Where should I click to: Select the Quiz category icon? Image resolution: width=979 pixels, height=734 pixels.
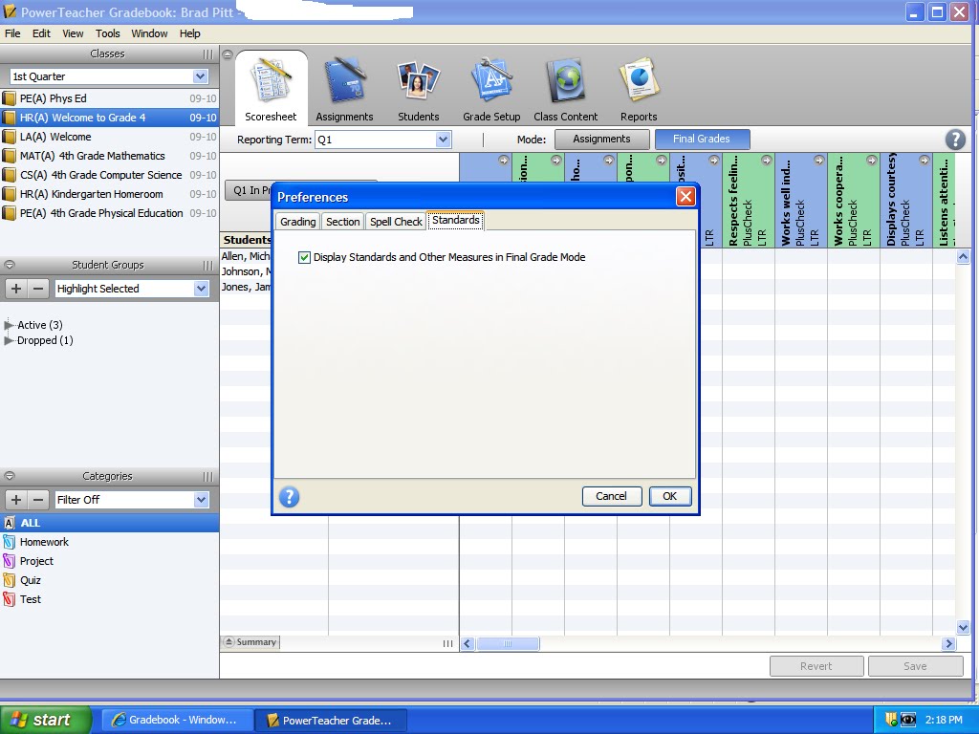tap(9, 580)
